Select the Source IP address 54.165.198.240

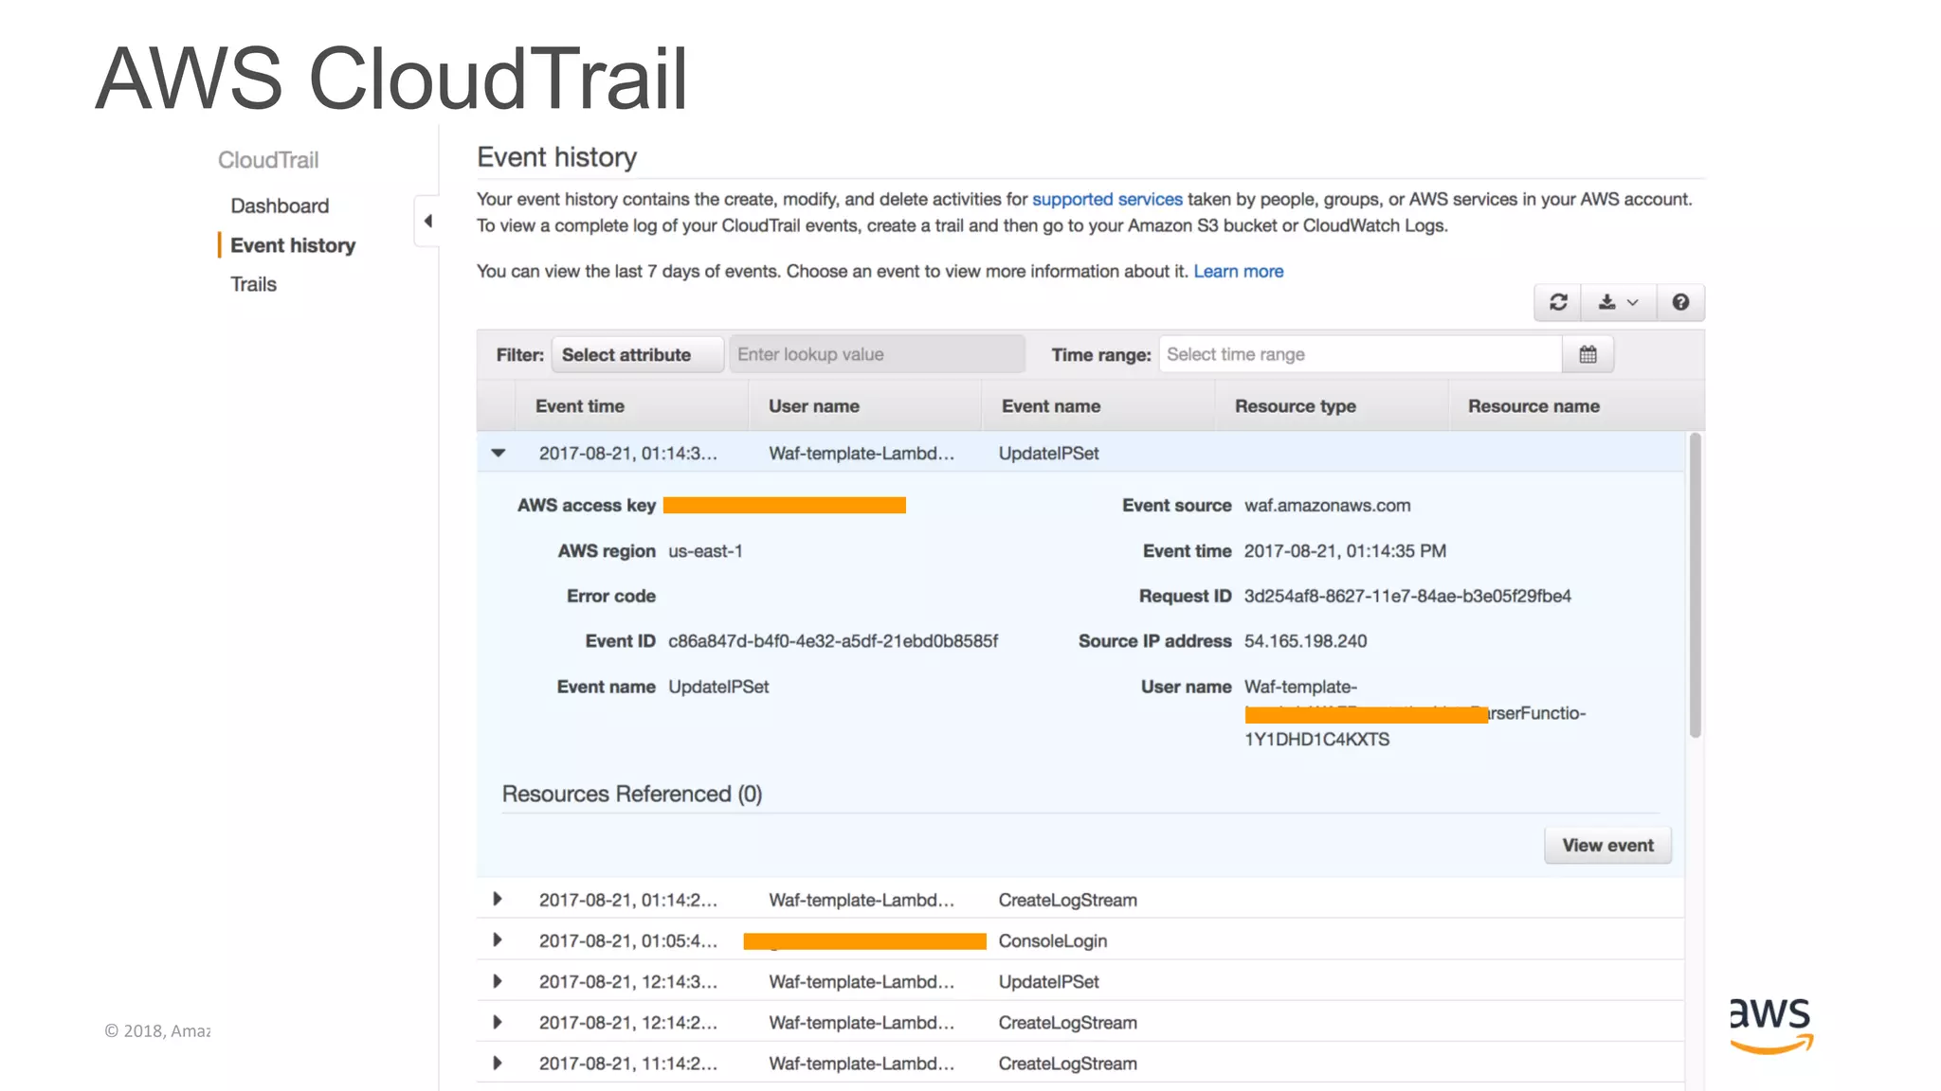click(1305, 641)
